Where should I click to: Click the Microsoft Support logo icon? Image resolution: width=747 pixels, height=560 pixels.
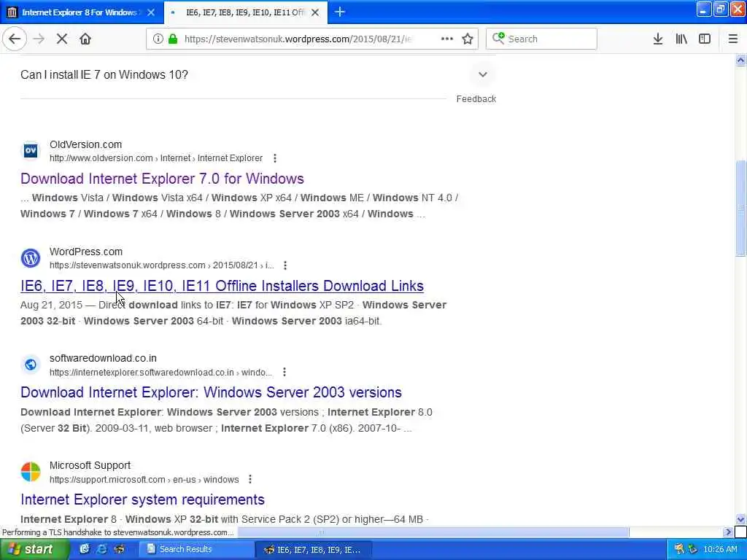click(x=31, y=472)
